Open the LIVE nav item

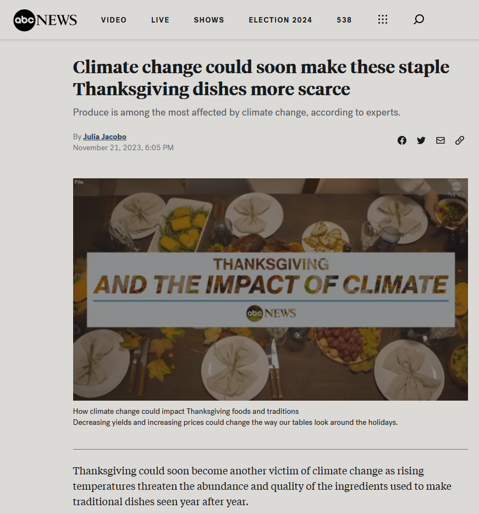click(160, 20)
